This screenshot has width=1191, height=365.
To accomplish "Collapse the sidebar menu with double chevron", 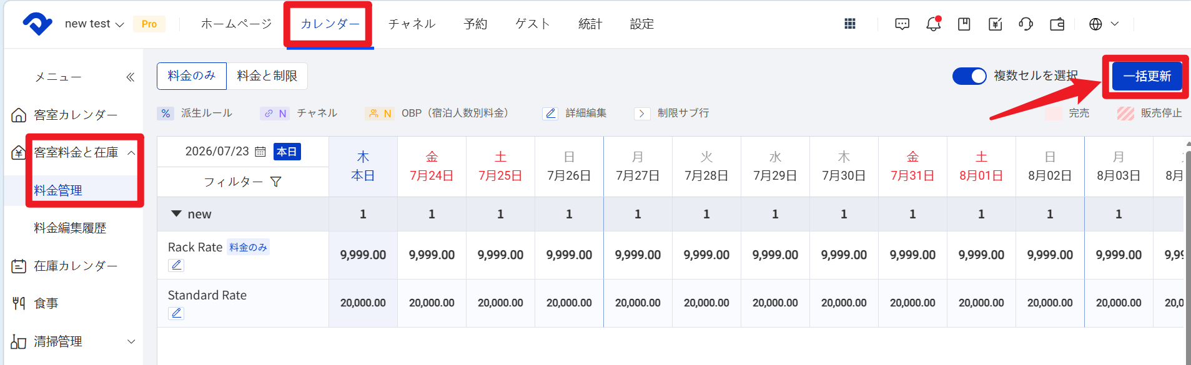I will [130, 77].
